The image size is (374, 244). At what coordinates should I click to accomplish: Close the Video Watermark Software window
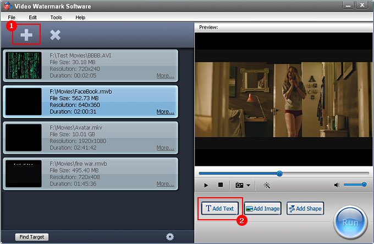[x=362, y=5]
